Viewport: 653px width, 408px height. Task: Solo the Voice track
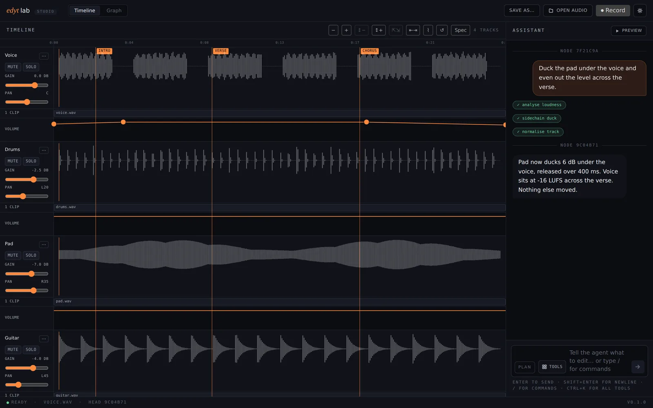coord(31,67)
